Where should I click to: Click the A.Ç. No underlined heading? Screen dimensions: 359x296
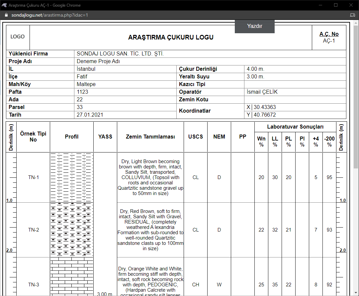[329, 34]
